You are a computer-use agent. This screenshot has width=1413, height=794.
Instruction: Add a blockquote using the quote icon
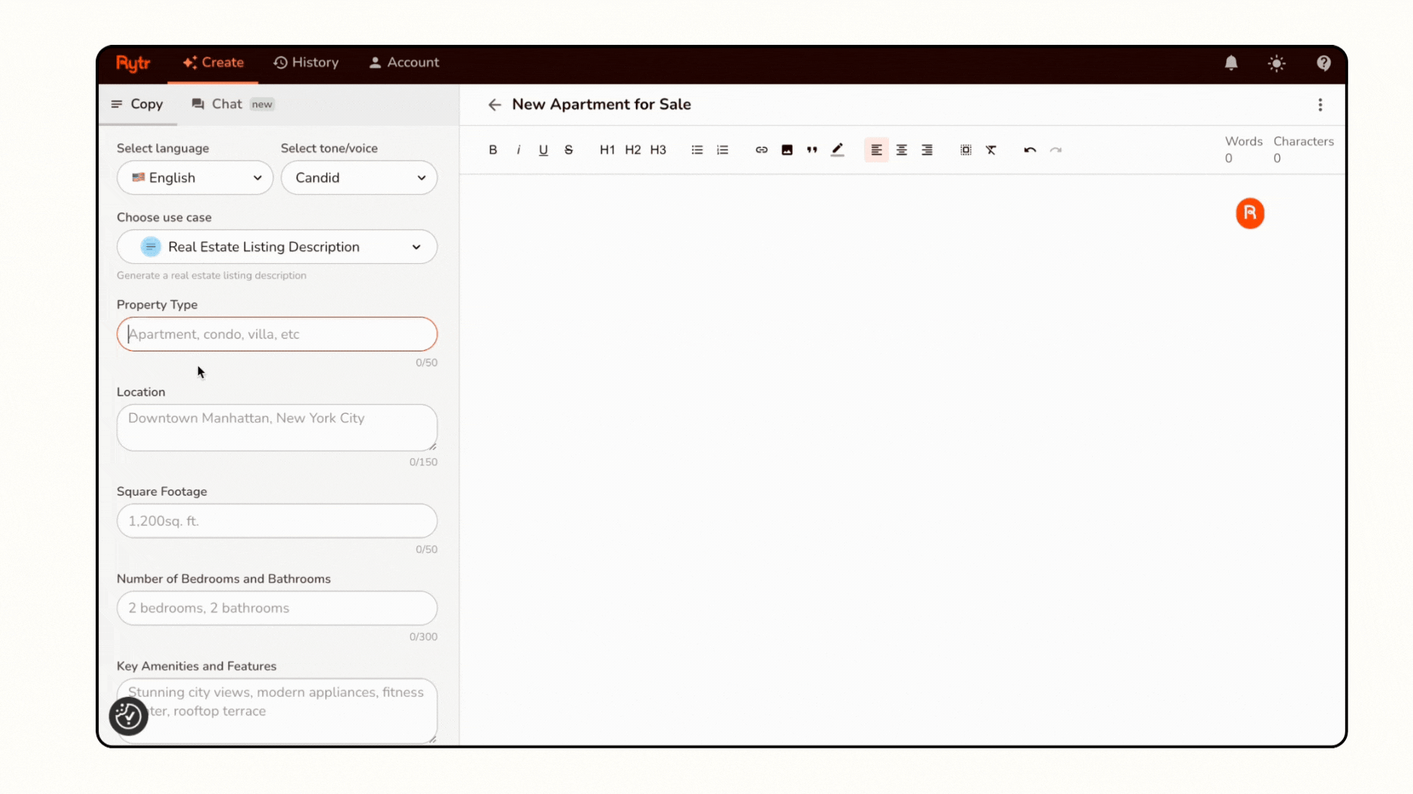[x=812, y=150]
